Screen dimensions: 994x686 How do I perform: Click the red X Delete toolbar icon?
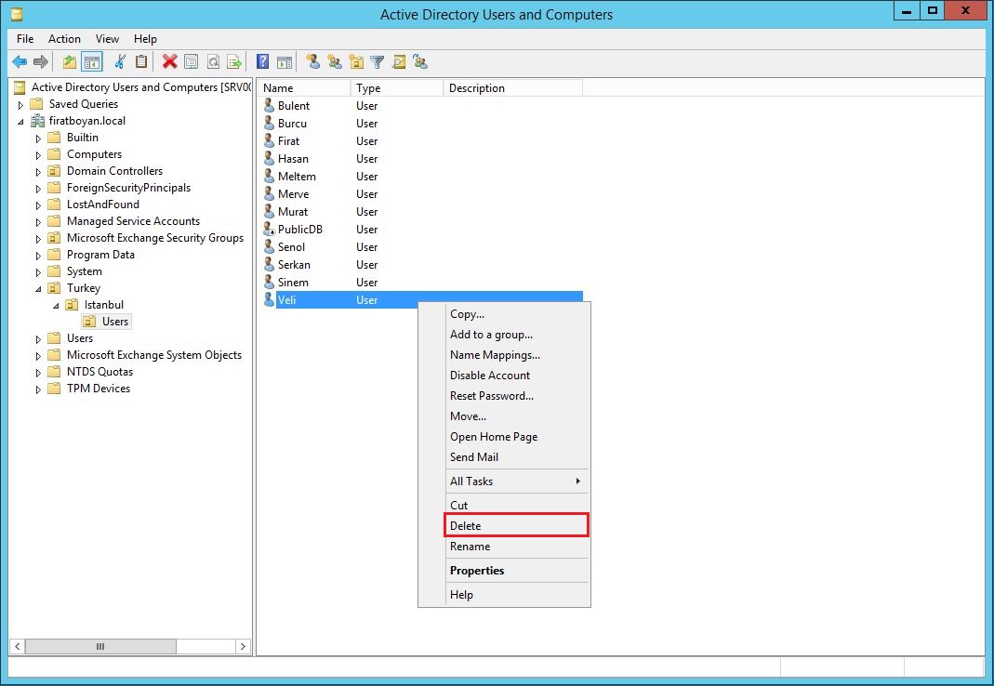[x=169, y=62]
